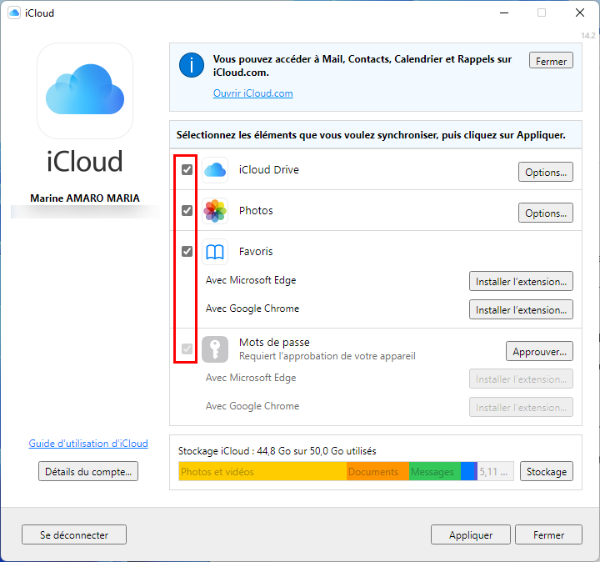This screenshot has width=600, height=562.
Task: Toggle the Favoris checkbox
Action: 187,252
